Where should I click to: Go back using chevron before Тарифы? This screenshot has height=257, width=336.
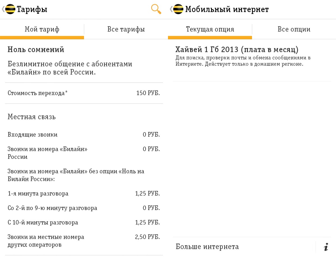click(x=3, y=9)
